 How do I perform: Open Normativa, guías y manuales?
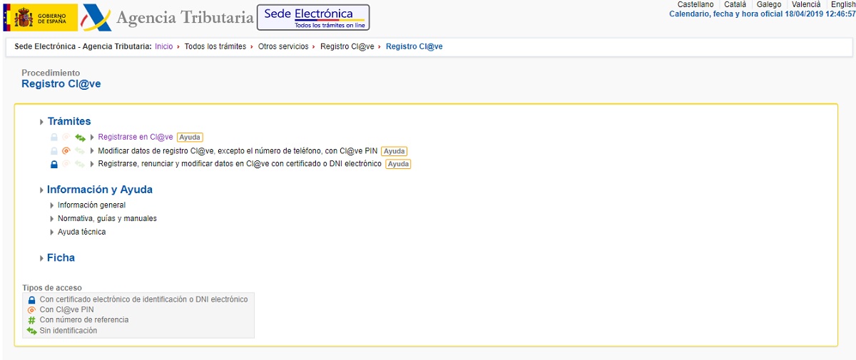[107, 219]
